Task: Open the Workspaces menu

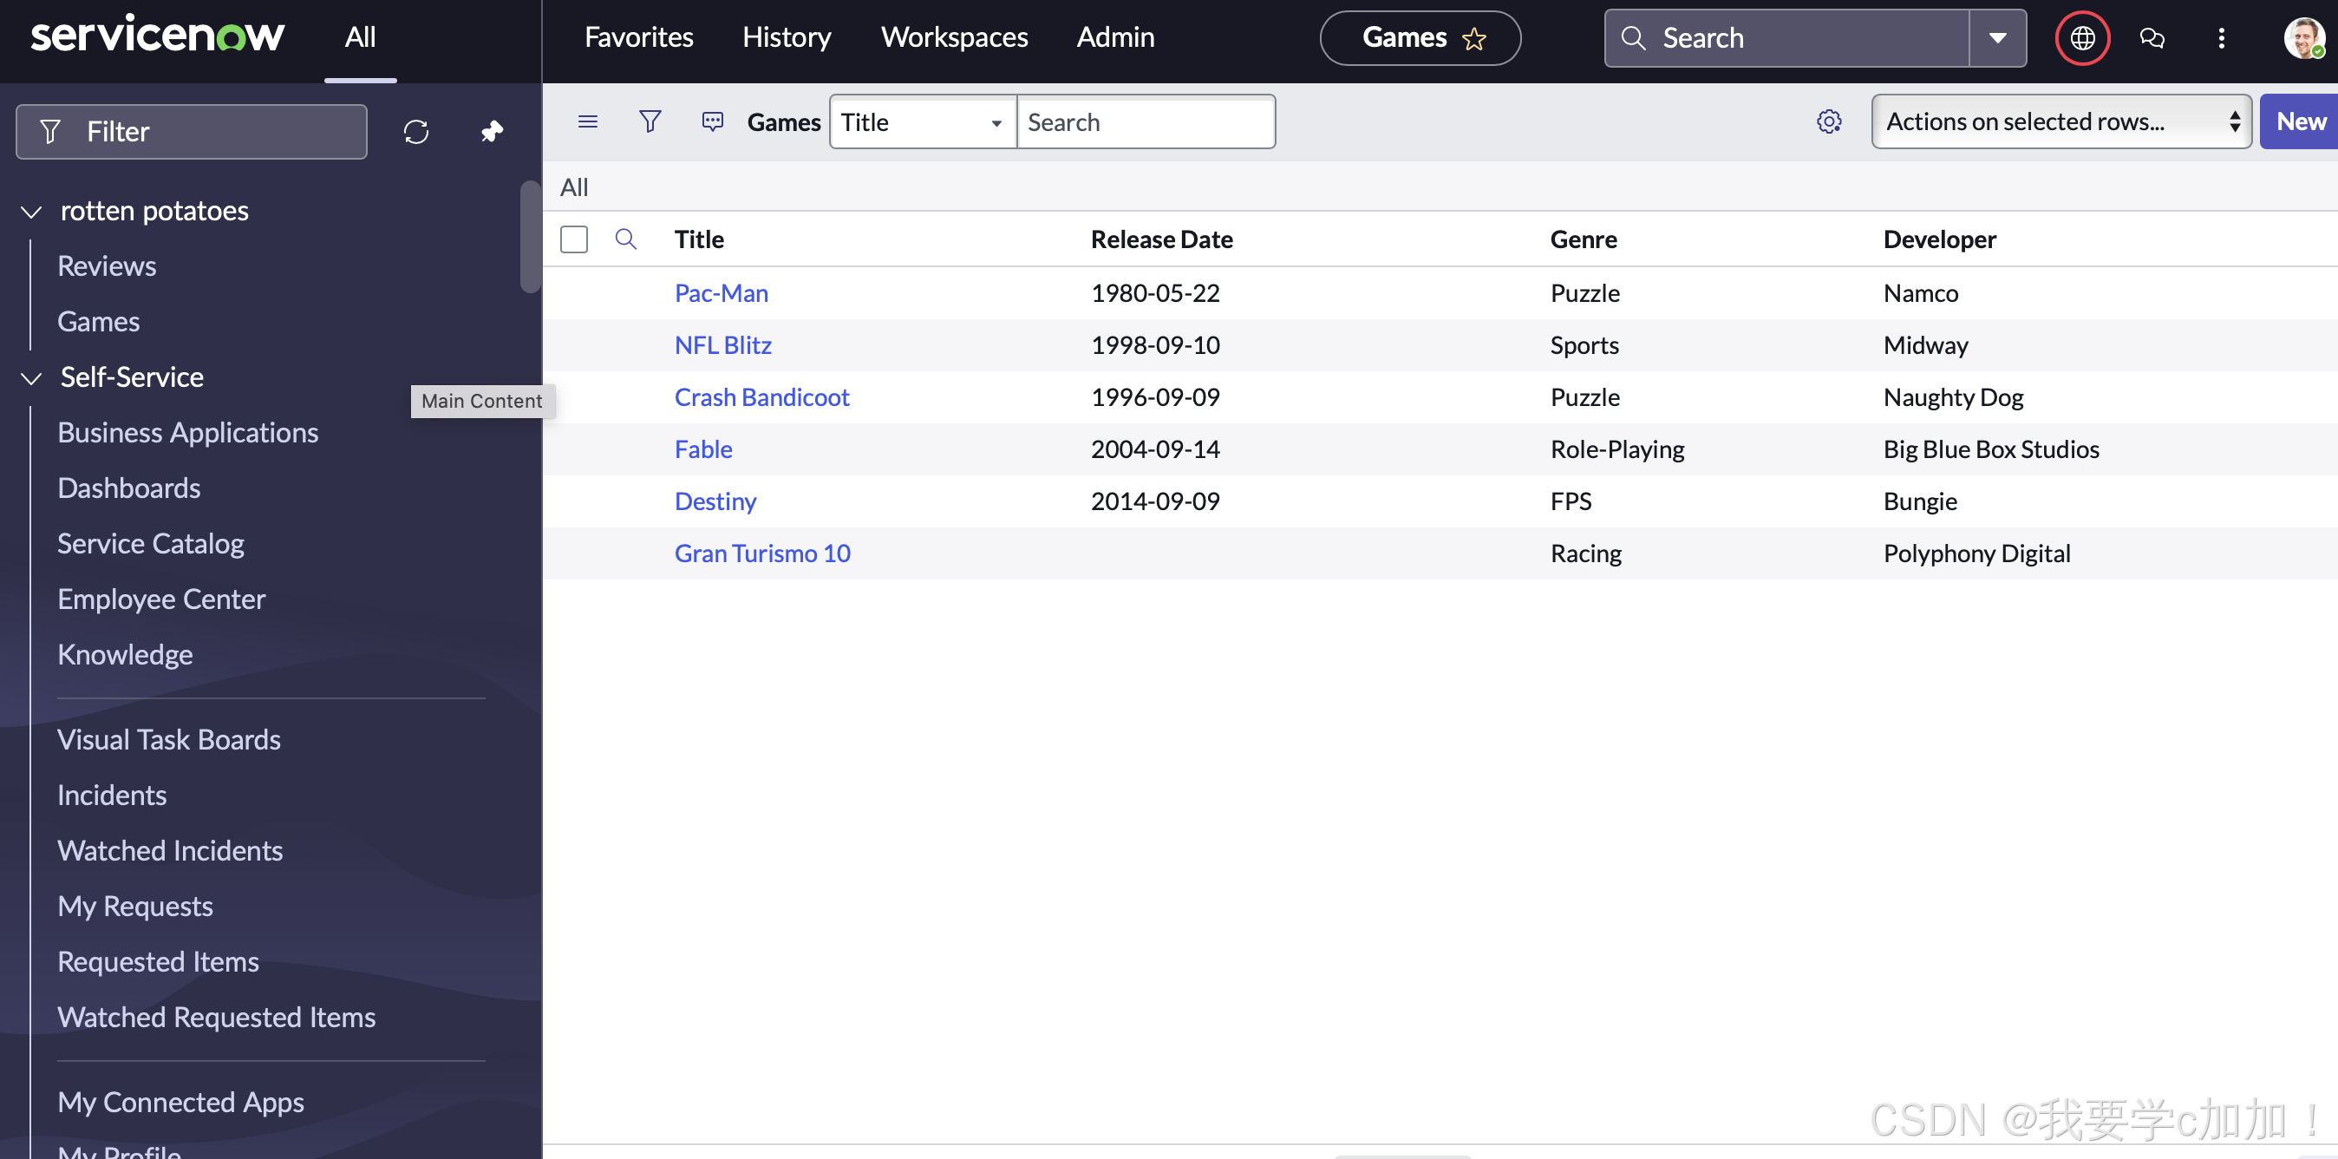Action: (954, 37)
